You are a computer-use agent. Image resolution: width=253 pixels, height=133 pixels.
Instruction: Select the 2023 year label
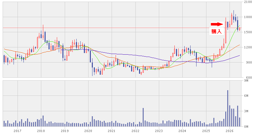pyautogui.click(x=159, y=131)
